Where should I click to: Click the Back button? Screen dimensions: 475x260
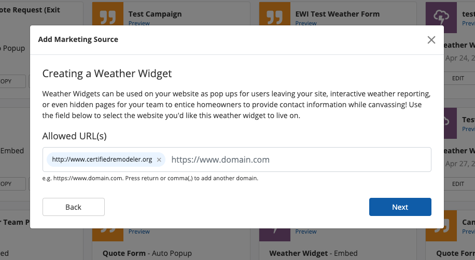point(74,207)
